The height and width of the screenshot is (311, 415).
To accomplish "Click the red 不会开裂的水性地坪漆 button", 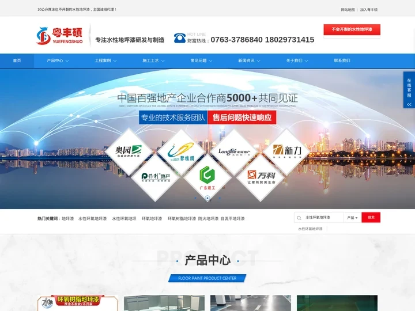I will click(x=352, y=29).
